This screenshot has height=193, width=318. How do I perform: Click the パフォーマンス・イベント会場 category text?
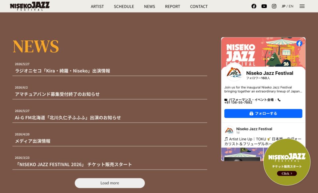point(251,99)
